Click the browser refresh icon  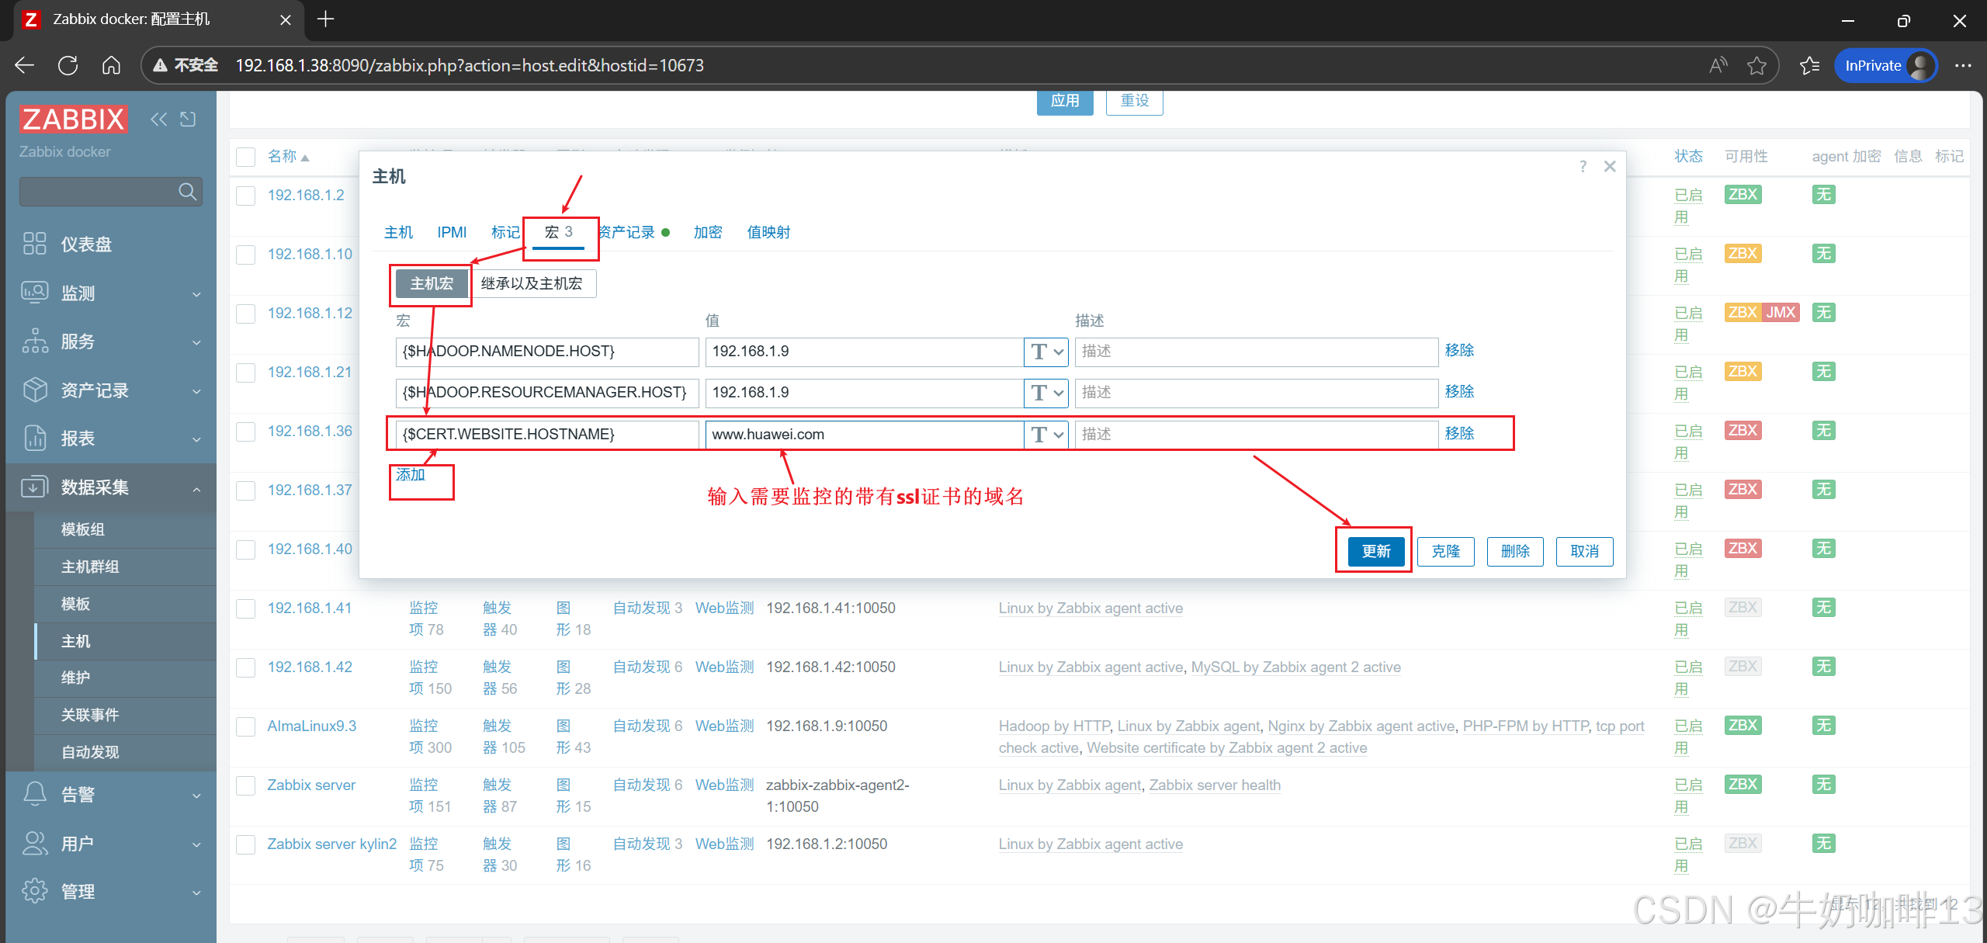pyautogui.click(x=68, y=65)
